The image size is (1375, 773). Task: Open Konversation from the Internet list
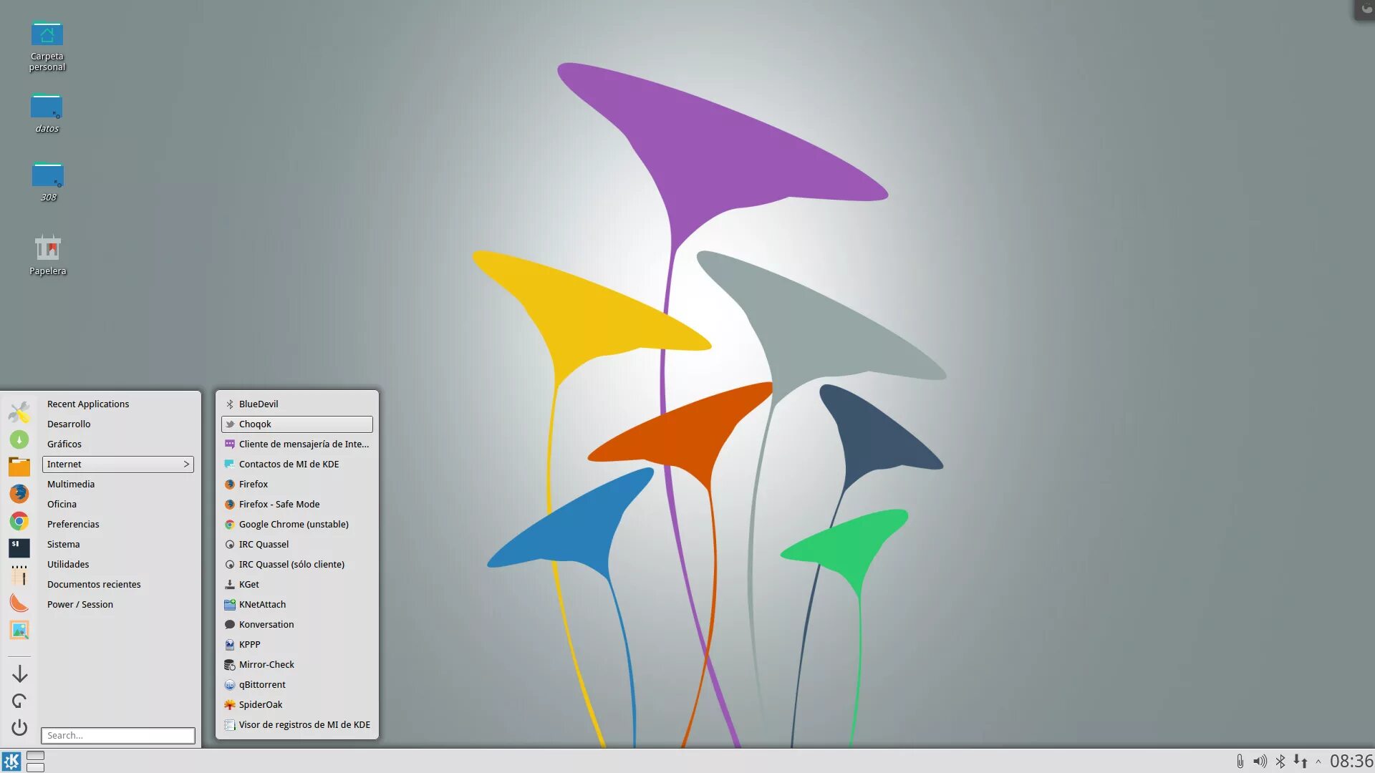click(266, 624)
